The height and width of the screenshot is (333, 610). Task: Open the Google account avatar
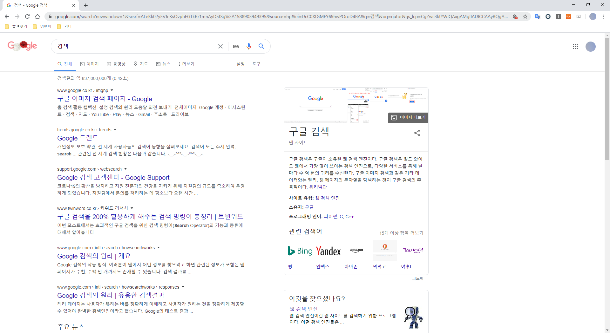591,47
